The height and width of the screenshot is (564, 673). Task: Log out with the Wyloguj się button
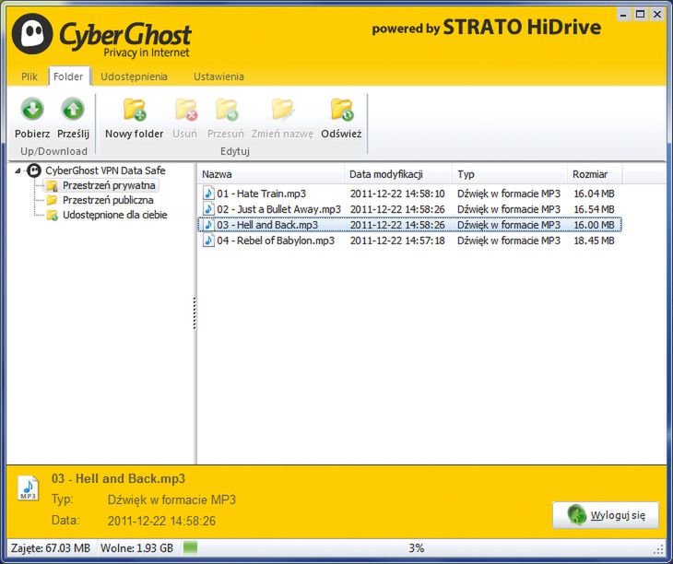coord(606,515)
